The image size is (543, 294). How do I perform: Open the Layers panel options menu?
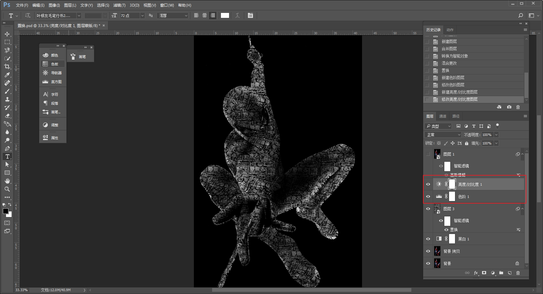pos(525,116)
